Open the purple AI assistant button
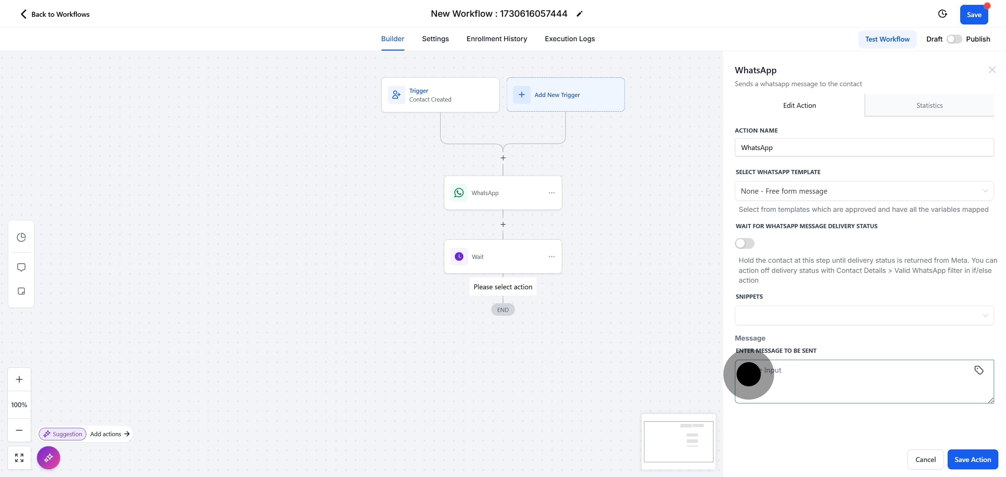This screenshot has height=477, width=1006. [49, 458]
